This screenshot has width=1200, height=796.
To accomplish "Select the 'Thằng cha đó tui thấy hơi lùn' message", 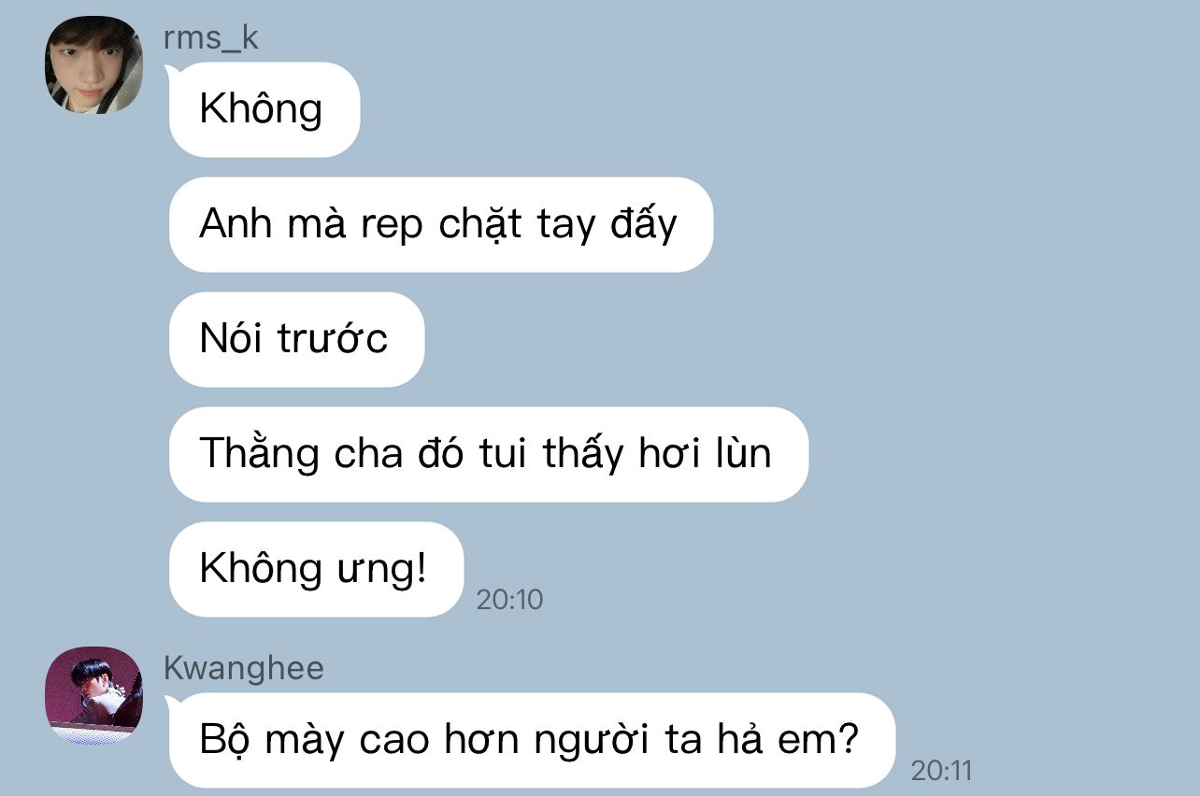I will (x=489, y=454).
